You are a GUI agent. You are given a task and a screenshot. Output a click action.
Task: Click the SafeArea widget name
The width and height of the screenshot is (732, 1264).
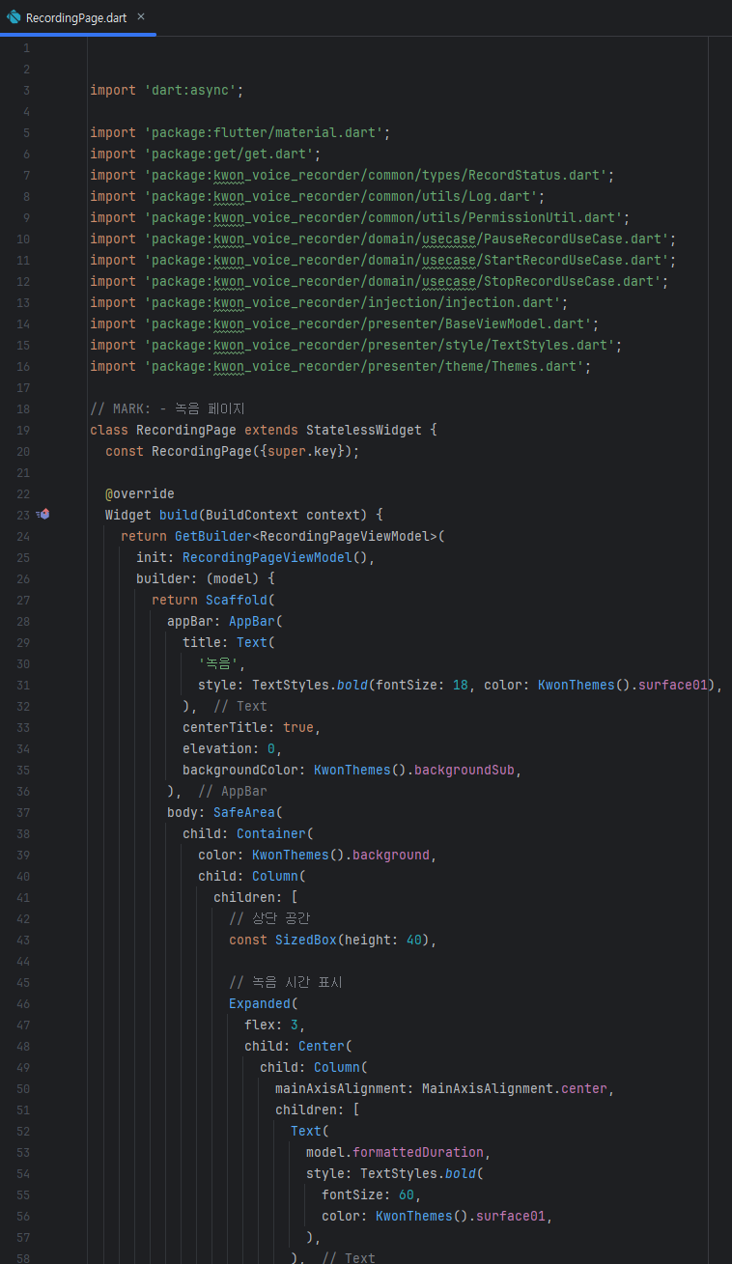coord(244,812)
